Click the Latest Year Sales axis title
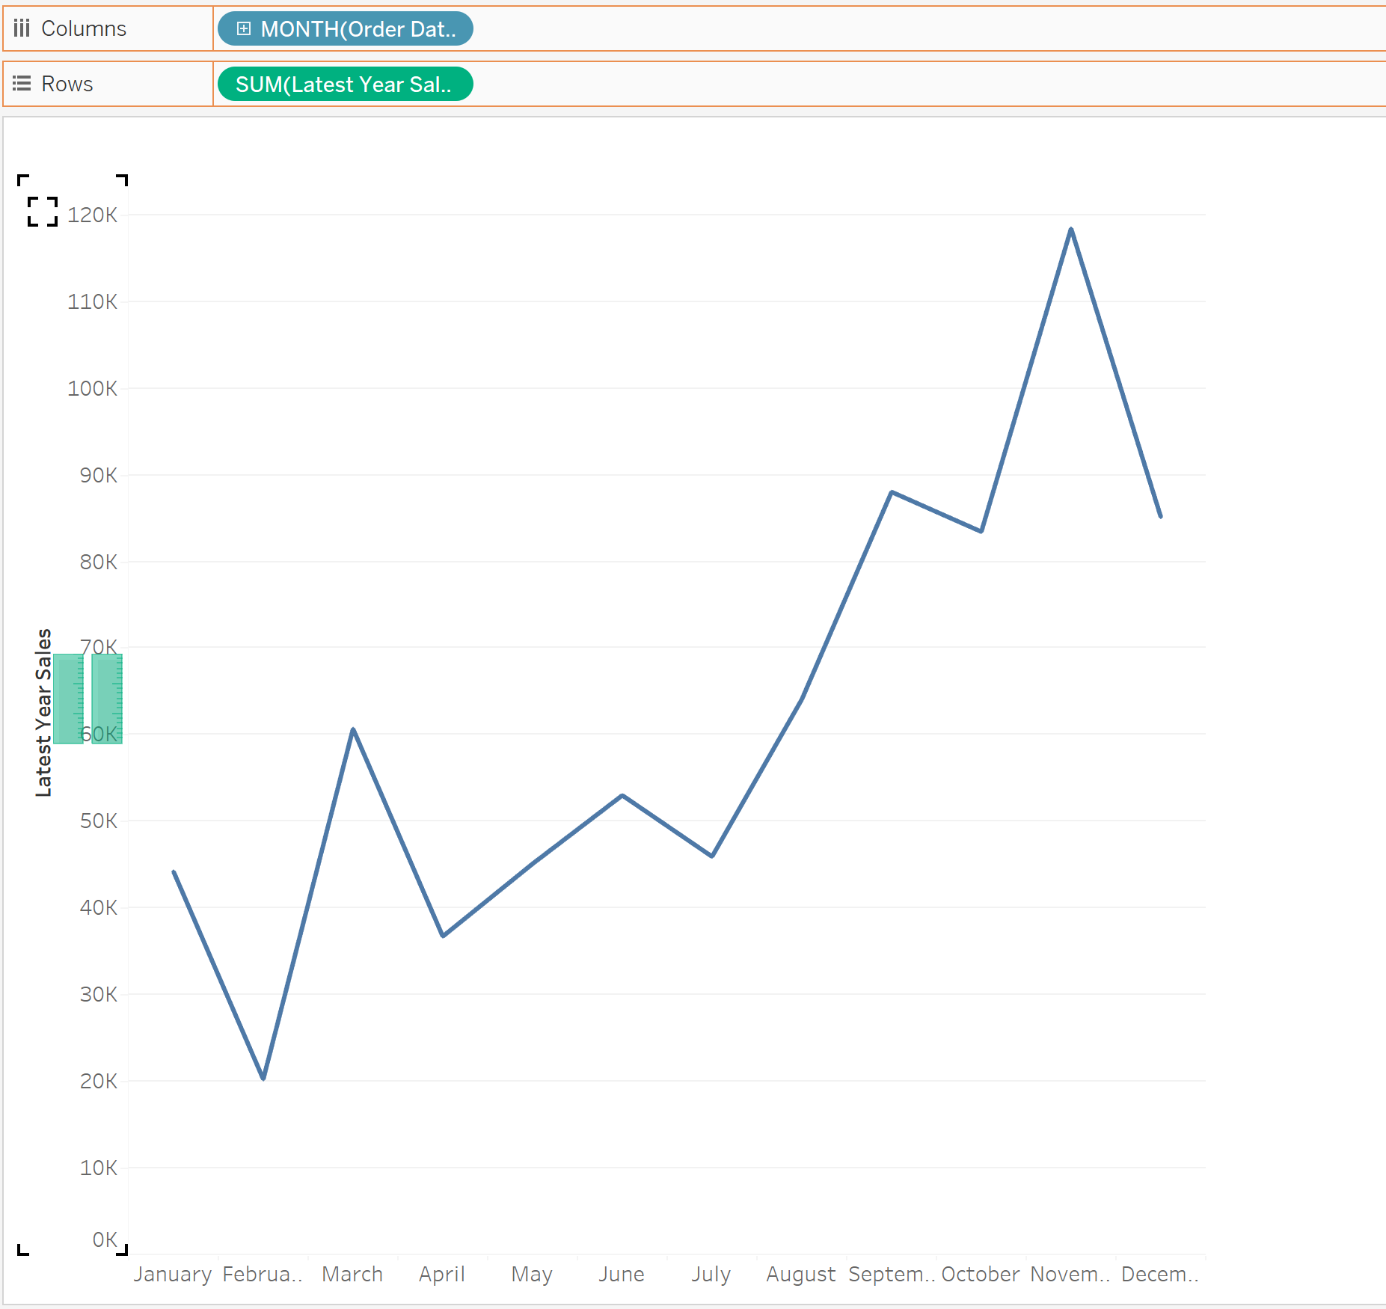 tap(43, 712)
